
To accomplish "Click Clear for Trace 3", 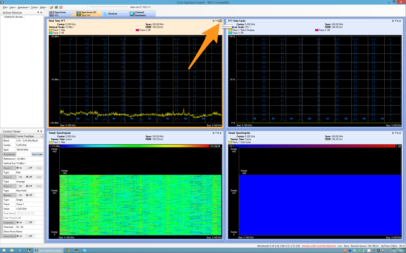I will 39,186.
